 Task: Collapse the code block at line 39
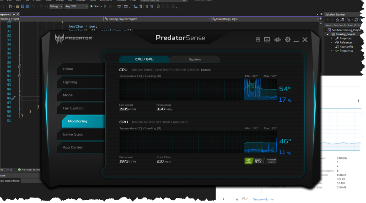20,67
